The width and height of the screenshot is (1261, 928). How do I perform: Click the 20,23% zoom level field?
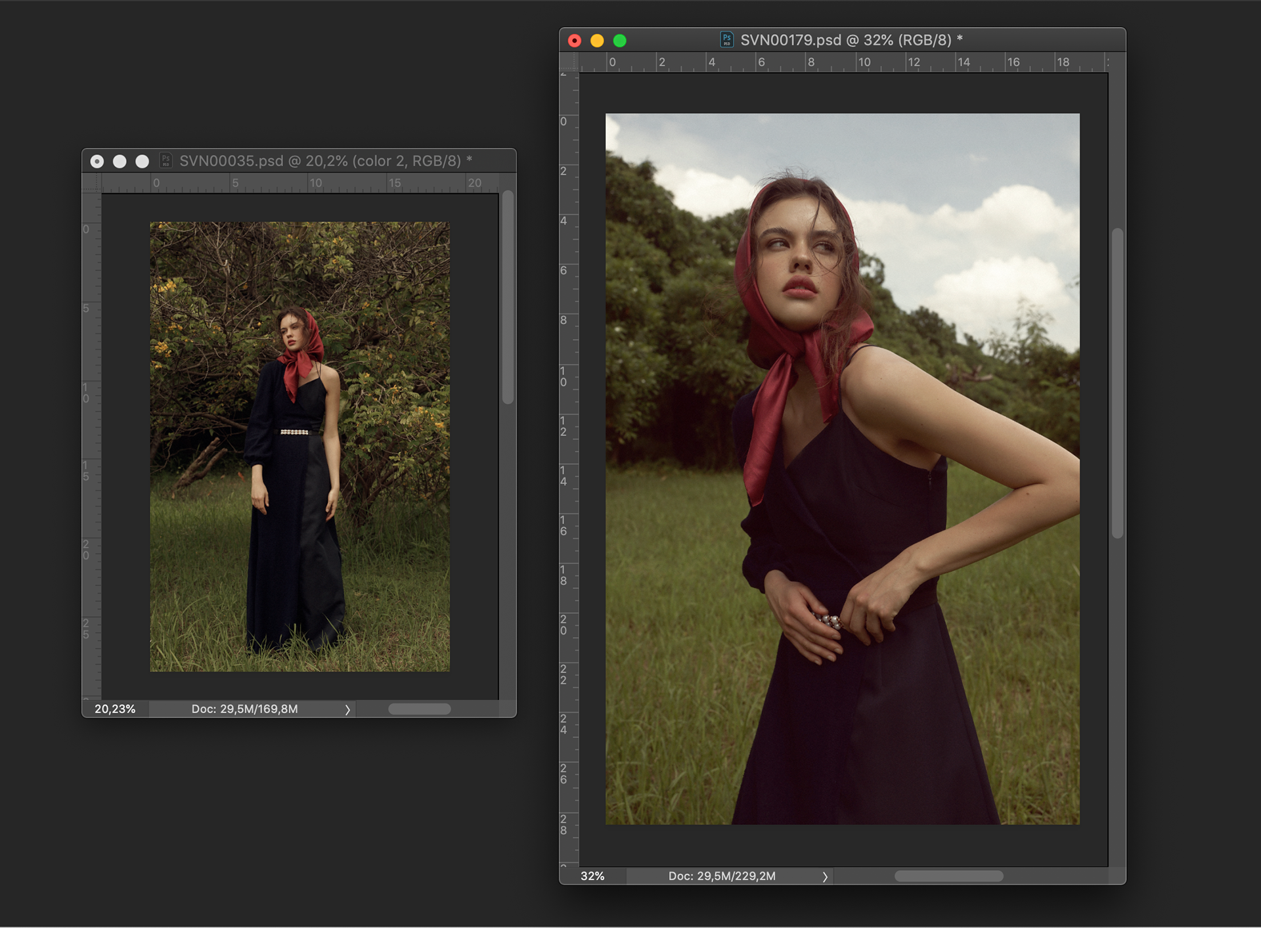coord(115,709)
